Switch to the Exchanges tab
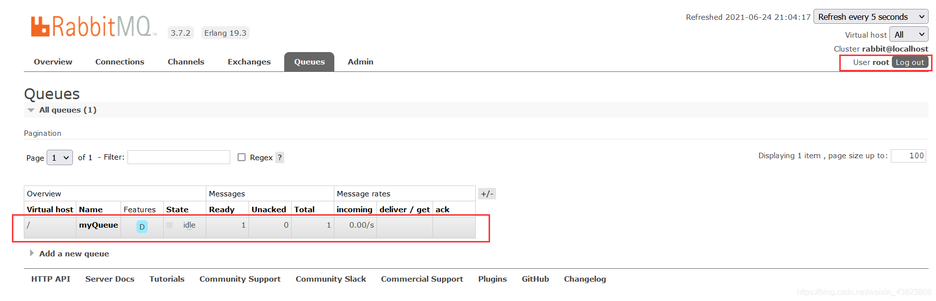The width and height of the screenshot is (936, 301). pyautogui.click(x=249, y=62)
